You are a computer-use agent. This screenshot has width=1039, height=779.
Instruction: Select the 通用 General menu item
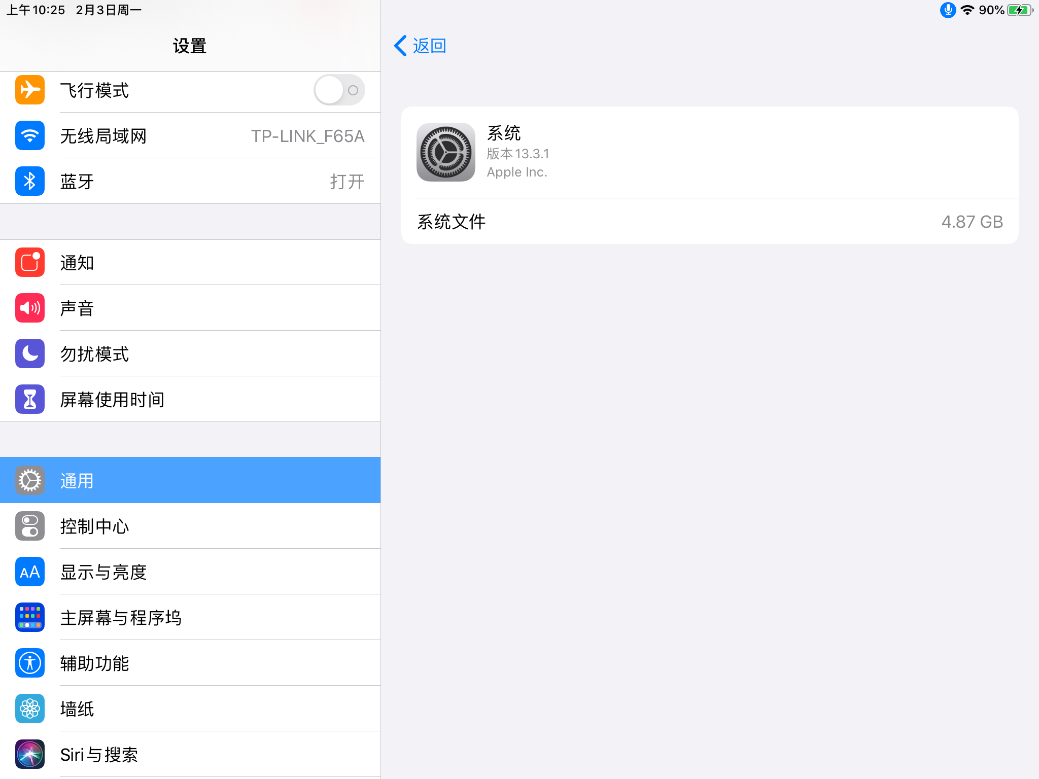(190, 480)
